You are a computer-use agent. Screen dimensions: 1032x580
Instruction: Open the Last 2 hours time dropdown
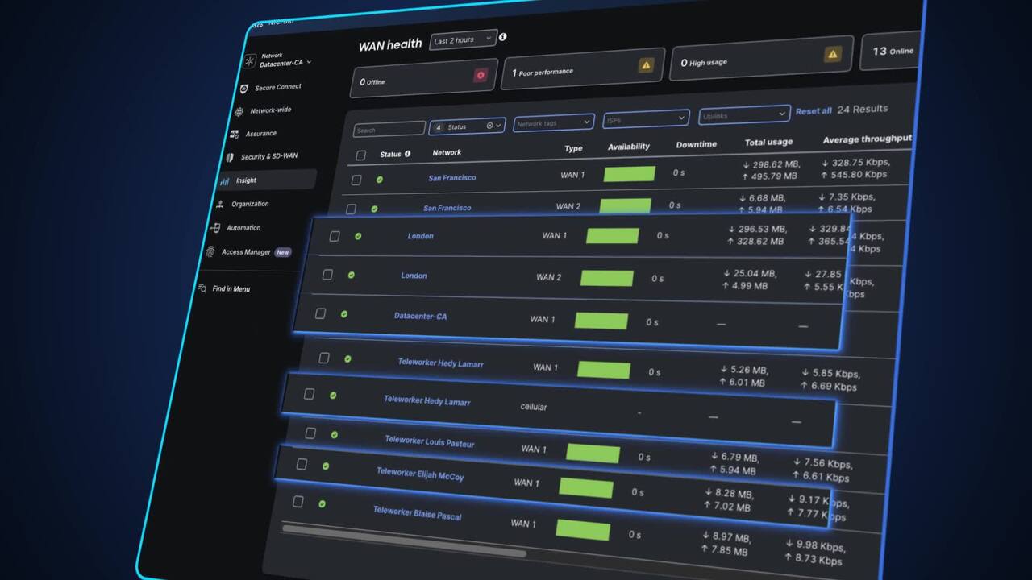click(463, 39)
